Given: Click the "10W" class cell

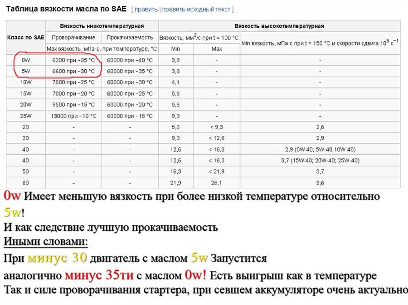Looking at the screenshot, I should [x=26, y=82].
